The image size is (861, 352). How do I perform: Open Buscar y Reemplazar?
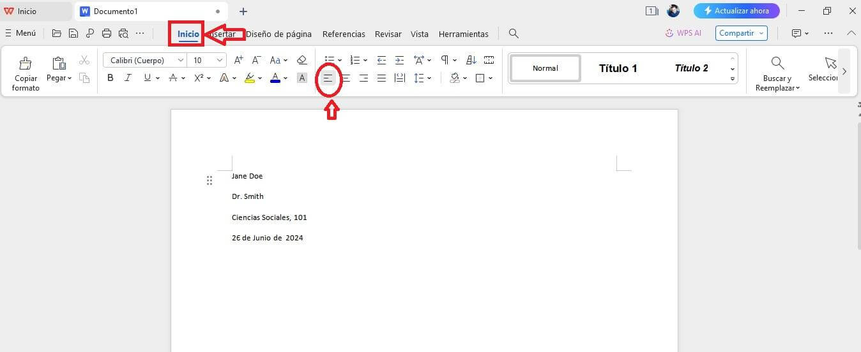tap(777, 73)
